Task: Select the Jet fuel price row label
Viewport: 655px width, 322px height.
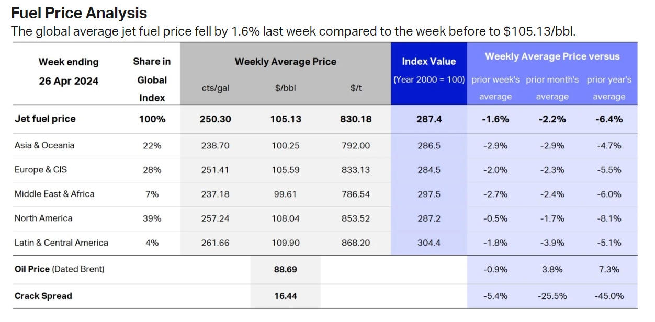Action: click(46, 119)
